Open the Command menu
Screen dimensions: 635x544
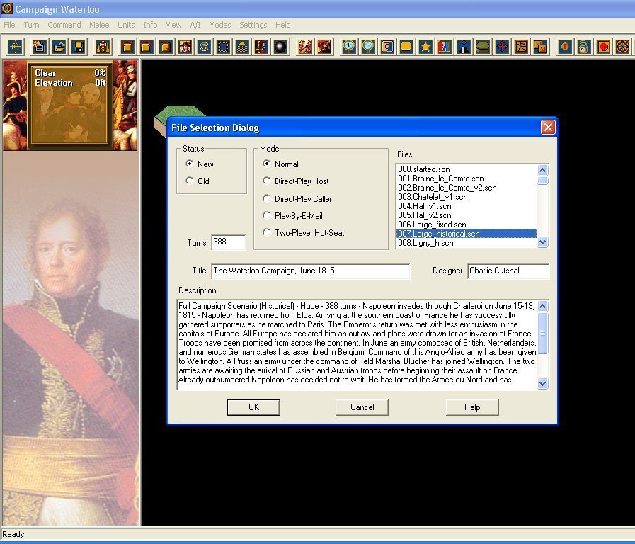(x=64, y=25)
